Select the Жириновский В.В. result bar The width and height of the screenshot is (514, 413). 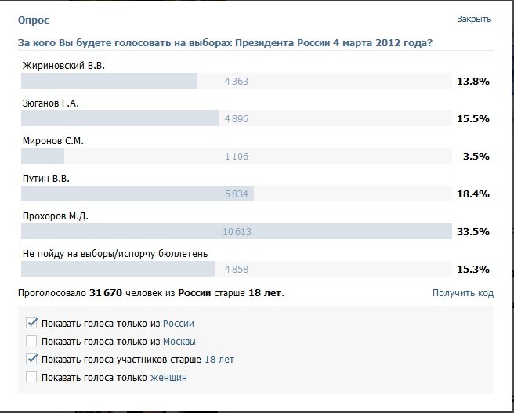(236, 82)
